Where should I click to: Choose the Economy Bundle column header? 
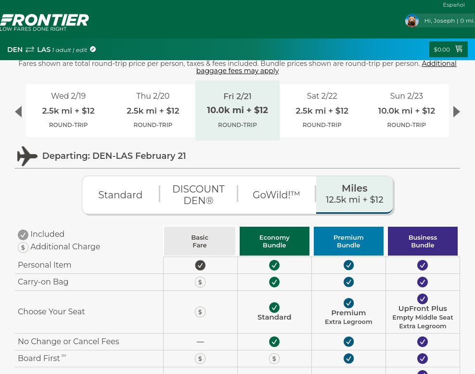pyautogui.click(x=274, y=241)
